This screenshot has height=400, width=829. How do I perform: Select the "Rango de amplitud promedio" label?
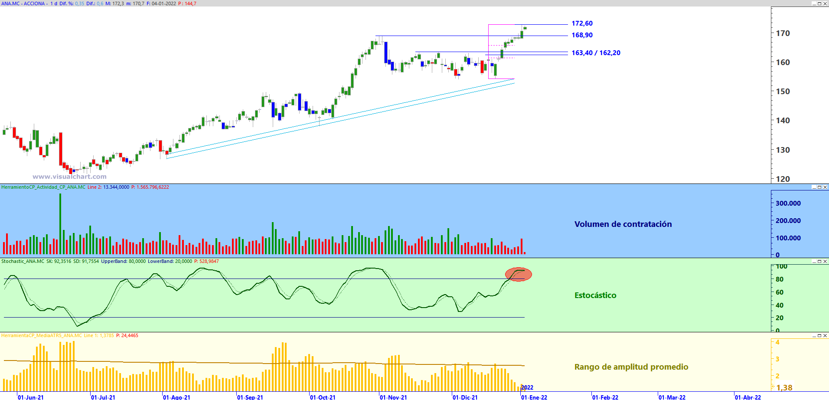click(x=631, y=367)
